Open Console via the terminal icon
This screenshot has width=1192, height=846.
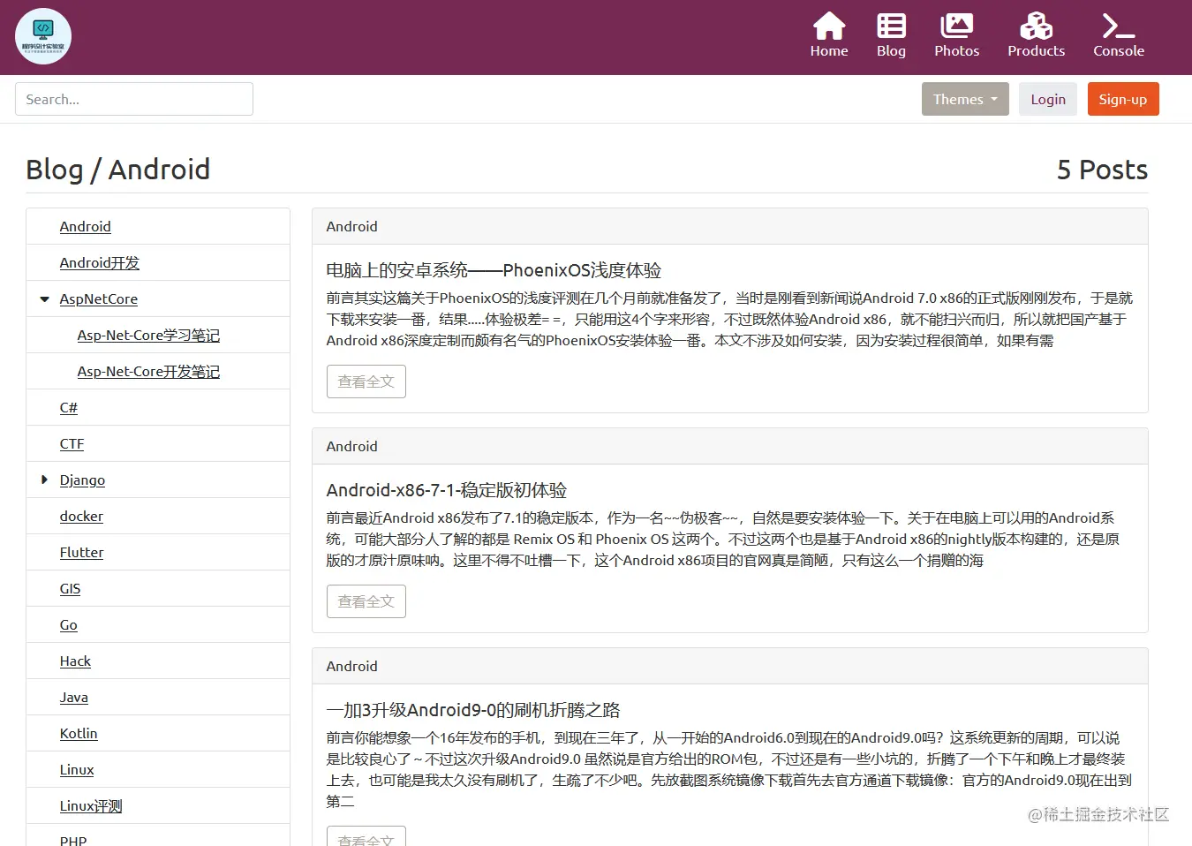(x=1118, y=26)
